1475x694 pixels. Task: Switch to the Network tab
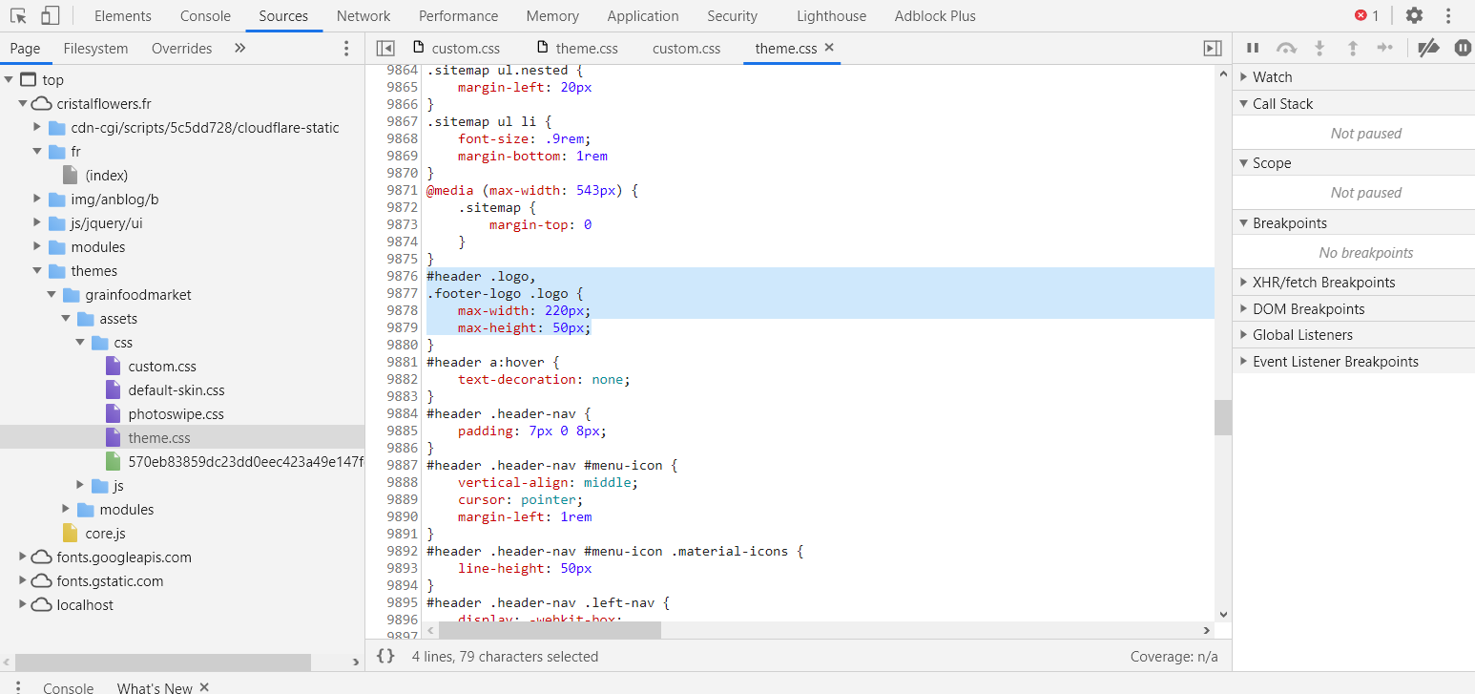point(364,16)
